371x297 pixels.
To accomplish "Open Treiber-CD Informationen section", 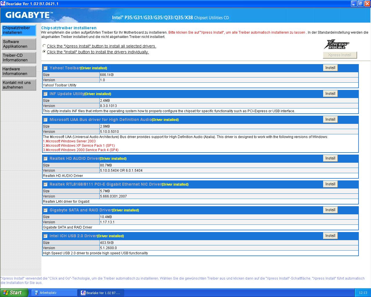I will (19, 58).
